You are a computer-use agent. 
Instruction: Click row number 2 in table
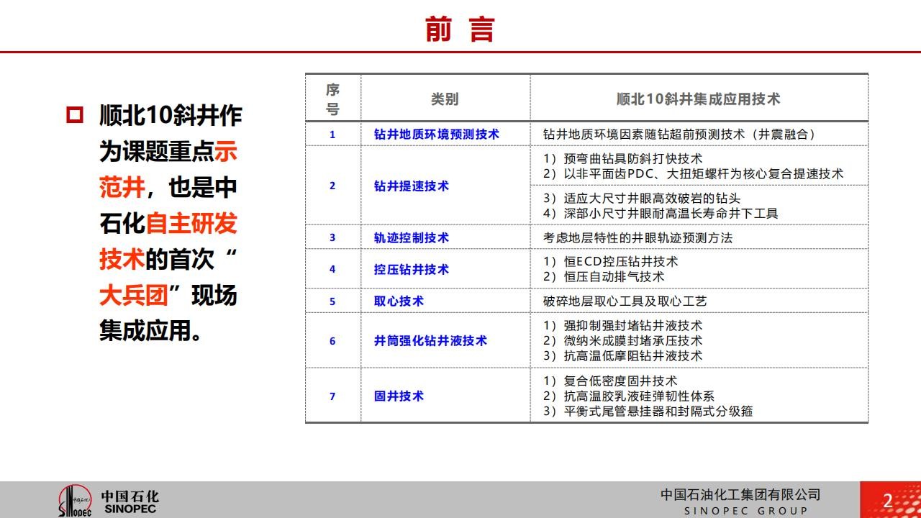click(x=332, y=186)
